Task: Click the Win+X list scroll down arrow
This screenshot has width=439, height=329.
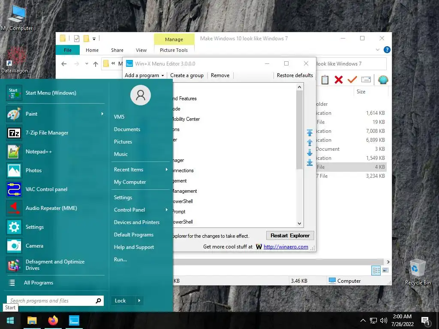Action: 299,224
